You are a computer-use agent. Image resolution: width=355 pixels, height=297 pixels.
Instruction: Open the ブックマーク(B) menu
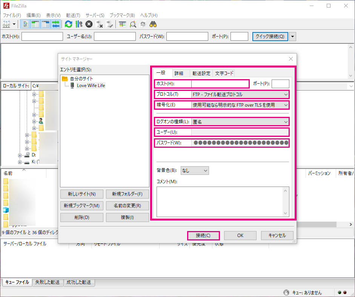tap(122, 15)
